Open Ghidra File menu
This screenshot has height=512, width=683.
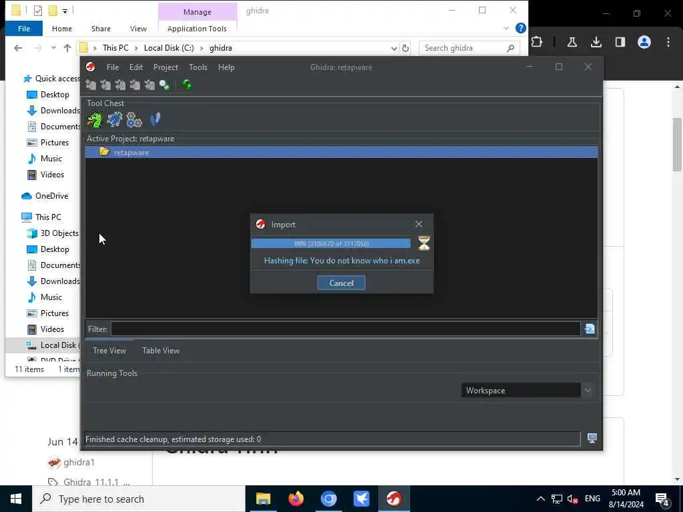pyautogui.click(x=112, y=67)
